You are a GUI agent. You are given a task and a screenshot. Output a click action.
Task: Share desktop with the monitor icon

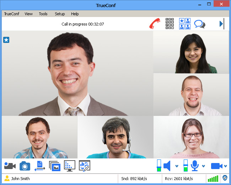(x=70, y=166)
